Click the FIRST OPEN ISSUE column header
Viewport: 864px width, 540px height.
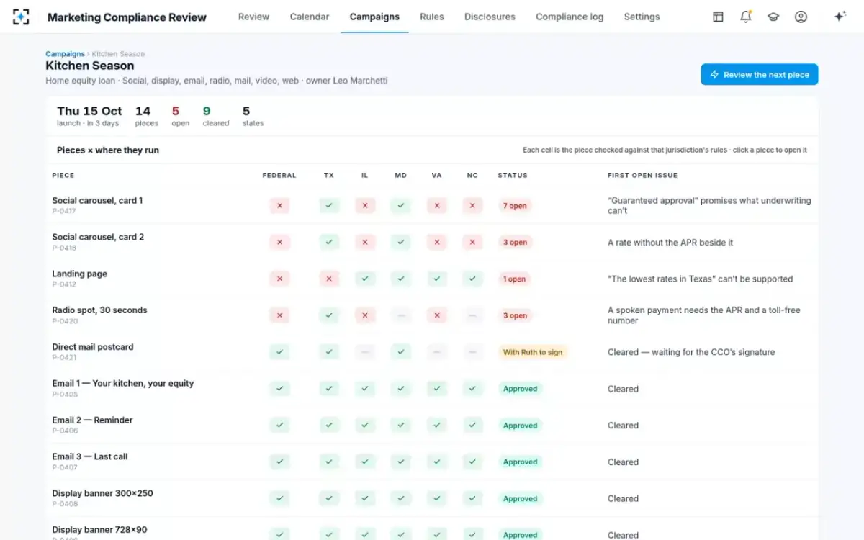point(642,175)
